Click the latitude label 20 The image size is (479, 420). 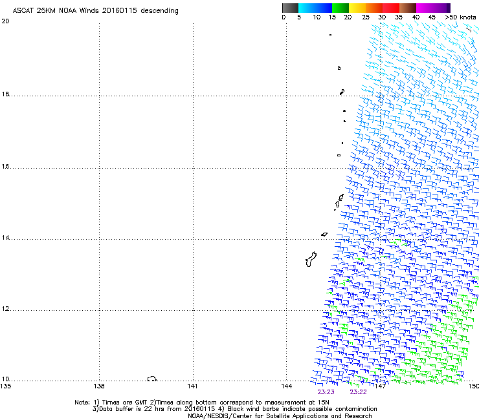click(5, 21)
